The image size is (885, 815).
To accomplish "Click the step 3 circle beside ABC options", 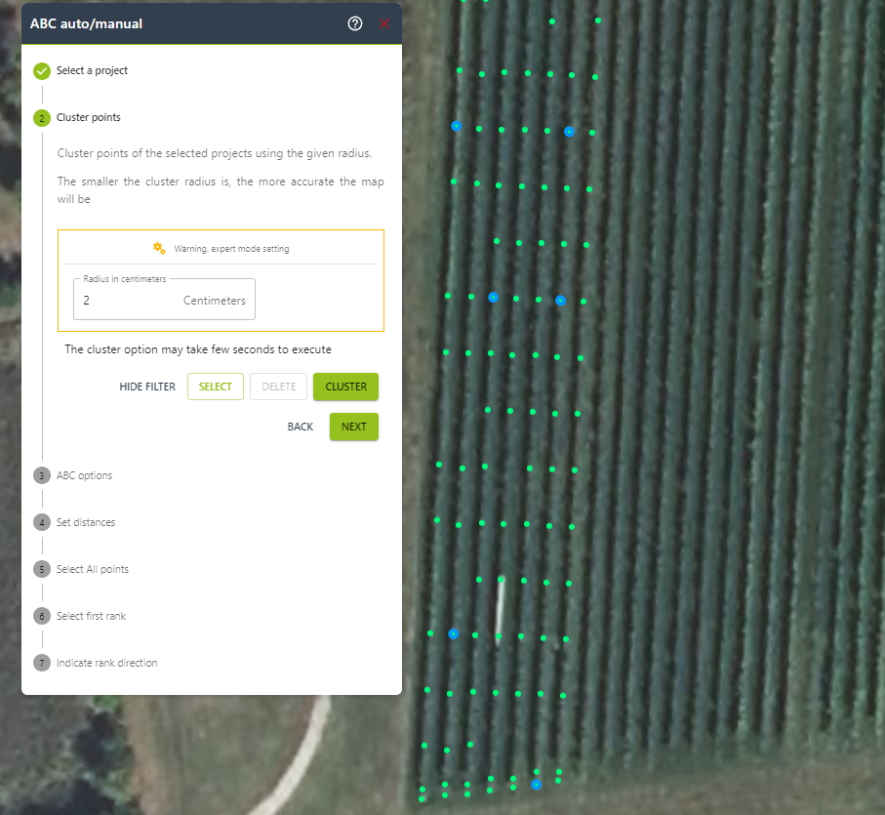I will point(42,475).
